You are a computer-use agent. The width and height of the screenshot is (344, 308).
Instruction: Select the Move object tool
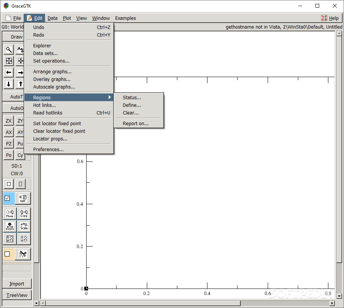coord(10,213)
